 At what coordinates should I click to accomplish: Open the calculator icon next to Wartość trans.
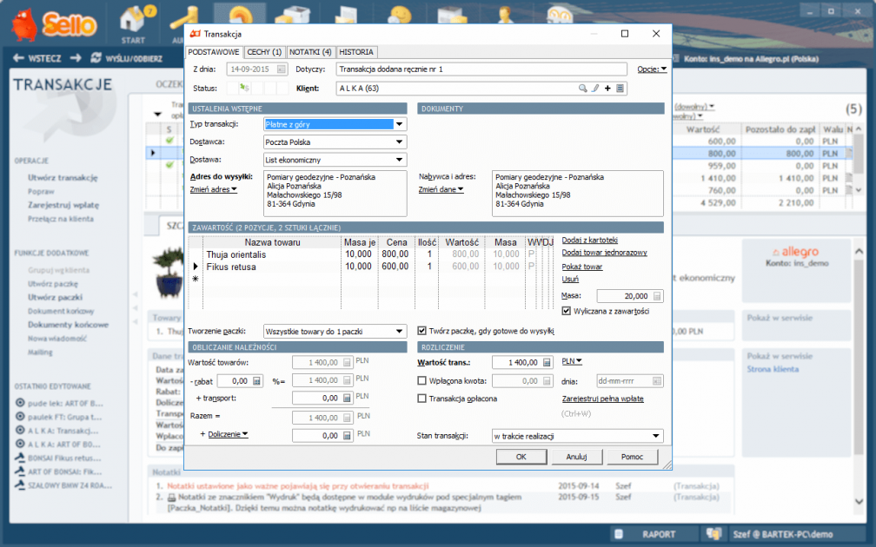[x=547, y=362]
